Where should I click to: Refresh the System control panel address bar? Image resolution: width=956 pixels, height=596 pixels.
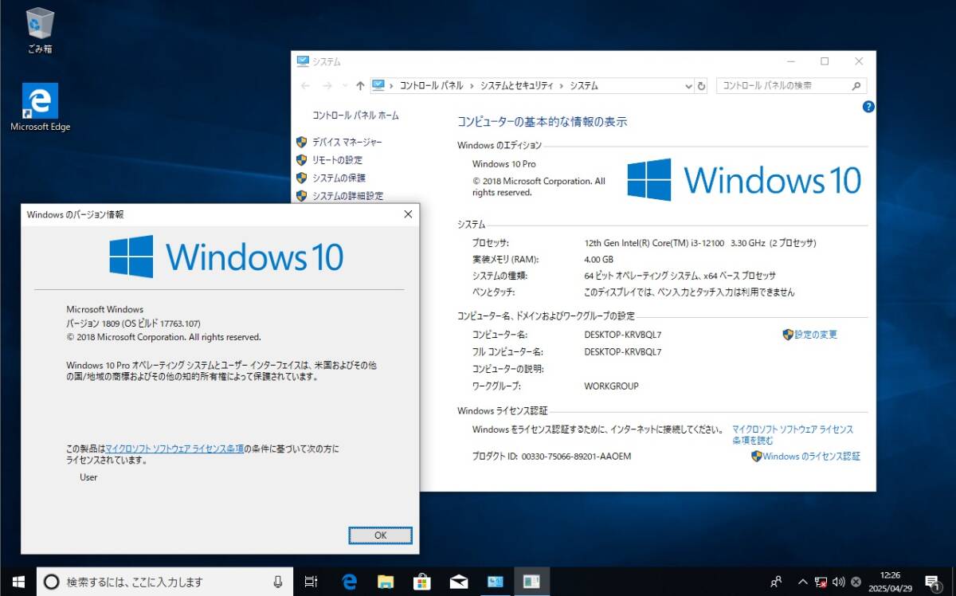(701, 86)
